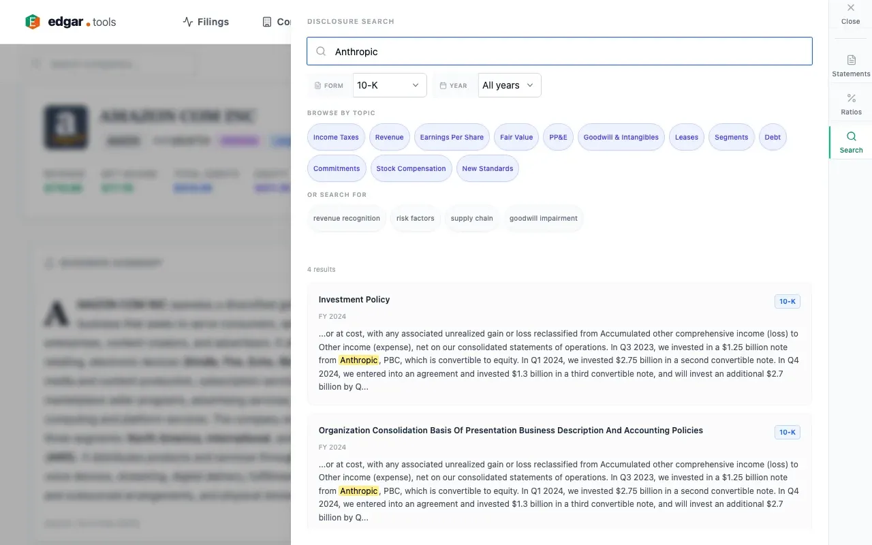Close the disclosure search panel
Viewport: 872px width, 545px height.
pyautogui.click(x=850, y=8)
